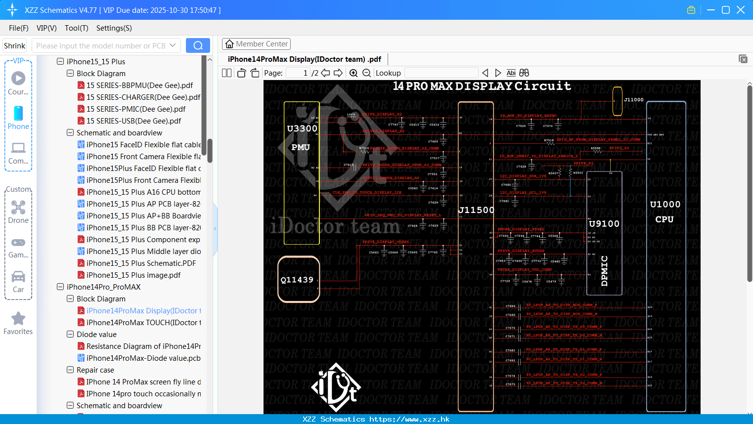The width and height of the screenshot is (753, 424).
Task: Click the blue search button
Action: 198,45
